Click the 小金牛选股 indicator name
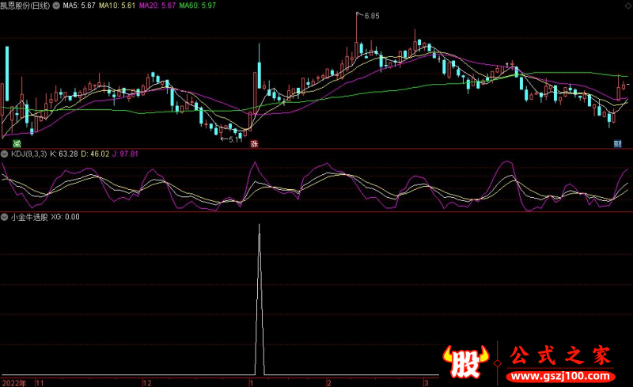Viewport: 633px width, 387px height. point(29,216)
